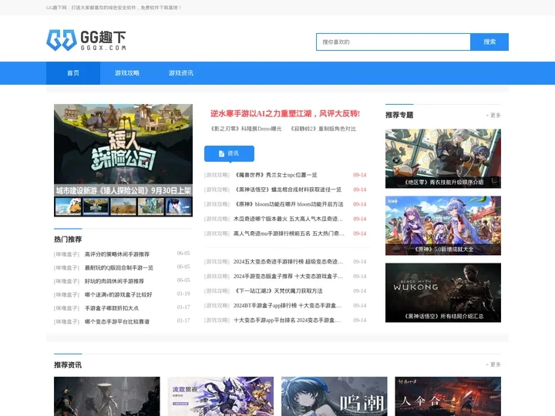Click the document icon on 资讯 tab
The width and height of the screenshot is (555, 416).
point(221,153)
